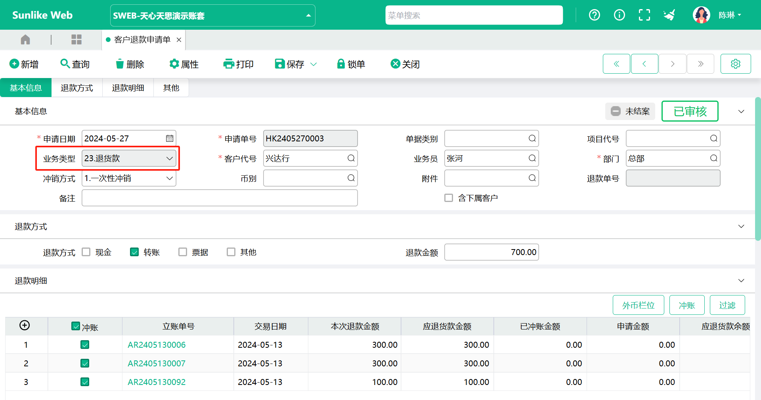Go to first record button
This screenshot has height=400, width=761.
[616, 64]
